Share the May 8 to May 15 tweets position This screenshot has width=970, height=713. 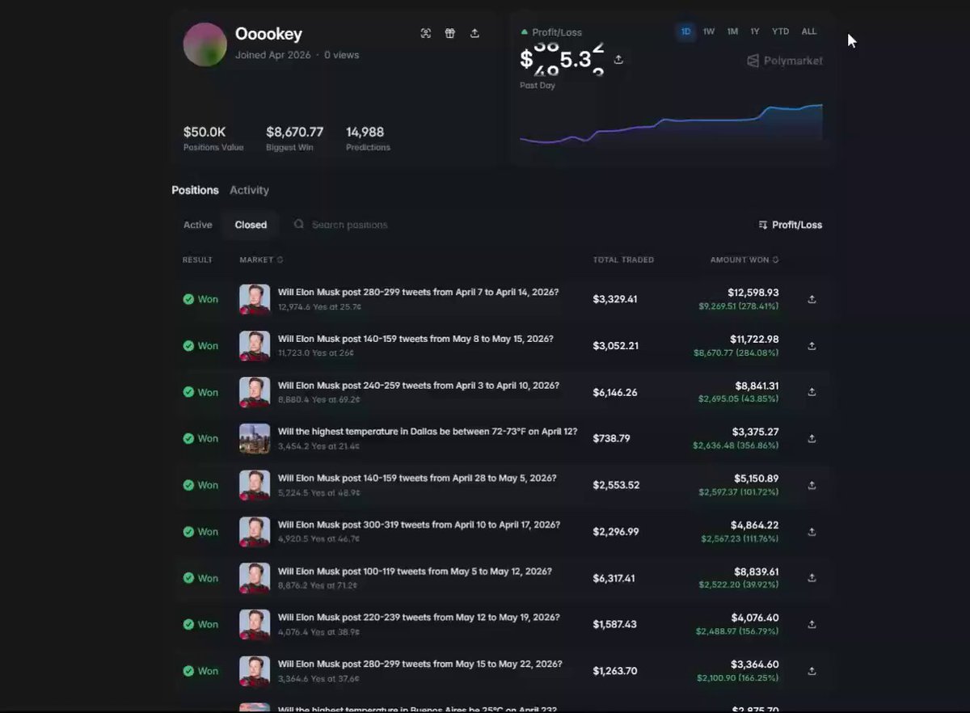pyautogui.click(x=812, y=346)
